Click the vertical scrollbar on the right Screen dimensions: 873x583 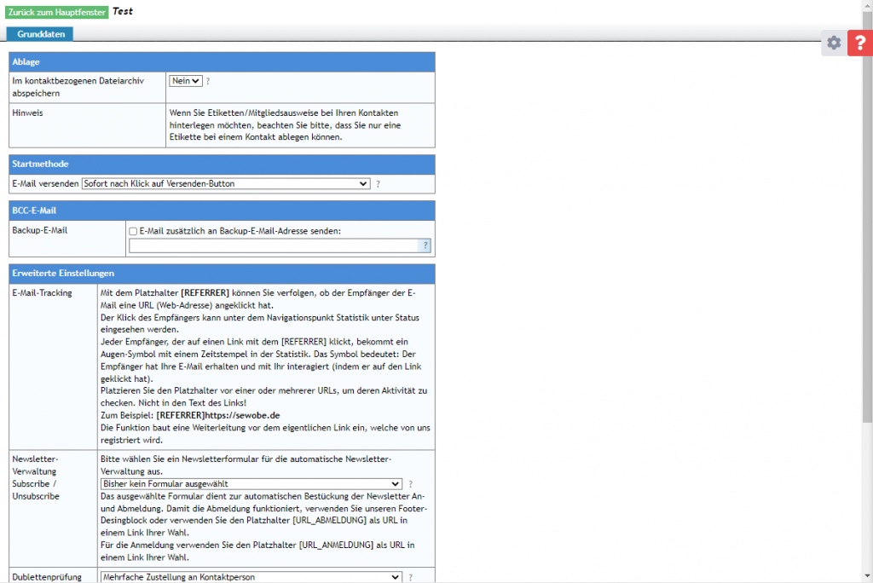point(867,256)
